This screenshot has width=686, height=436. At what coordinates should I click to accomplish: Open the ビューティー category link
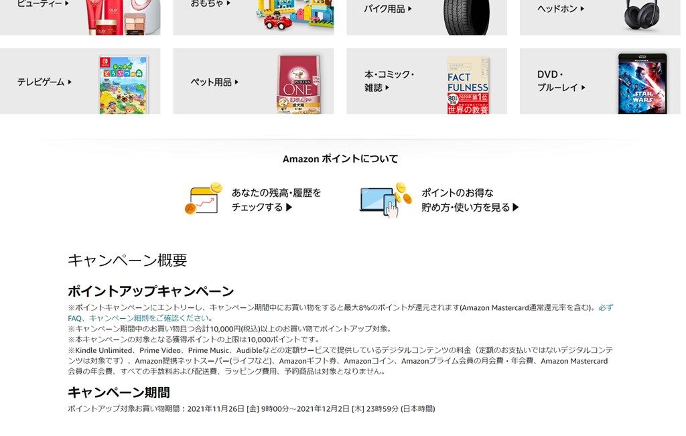pyautogui.click(x=43, y=3)
